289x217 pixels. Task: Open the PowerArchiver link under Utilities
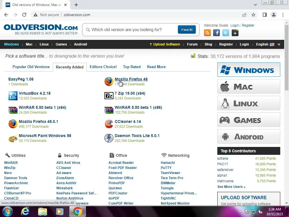click(x=16, y=183)
